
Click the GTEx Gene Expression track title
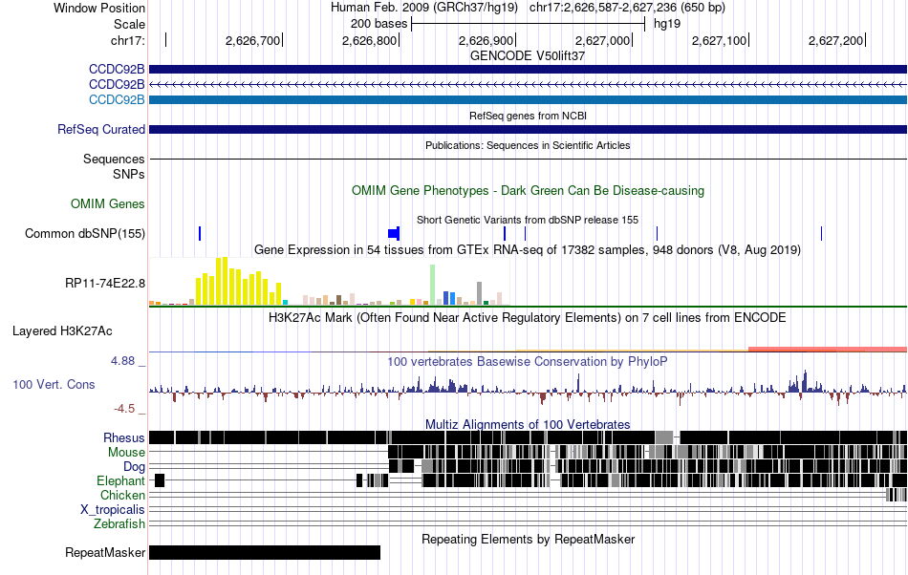pos(528,250)
